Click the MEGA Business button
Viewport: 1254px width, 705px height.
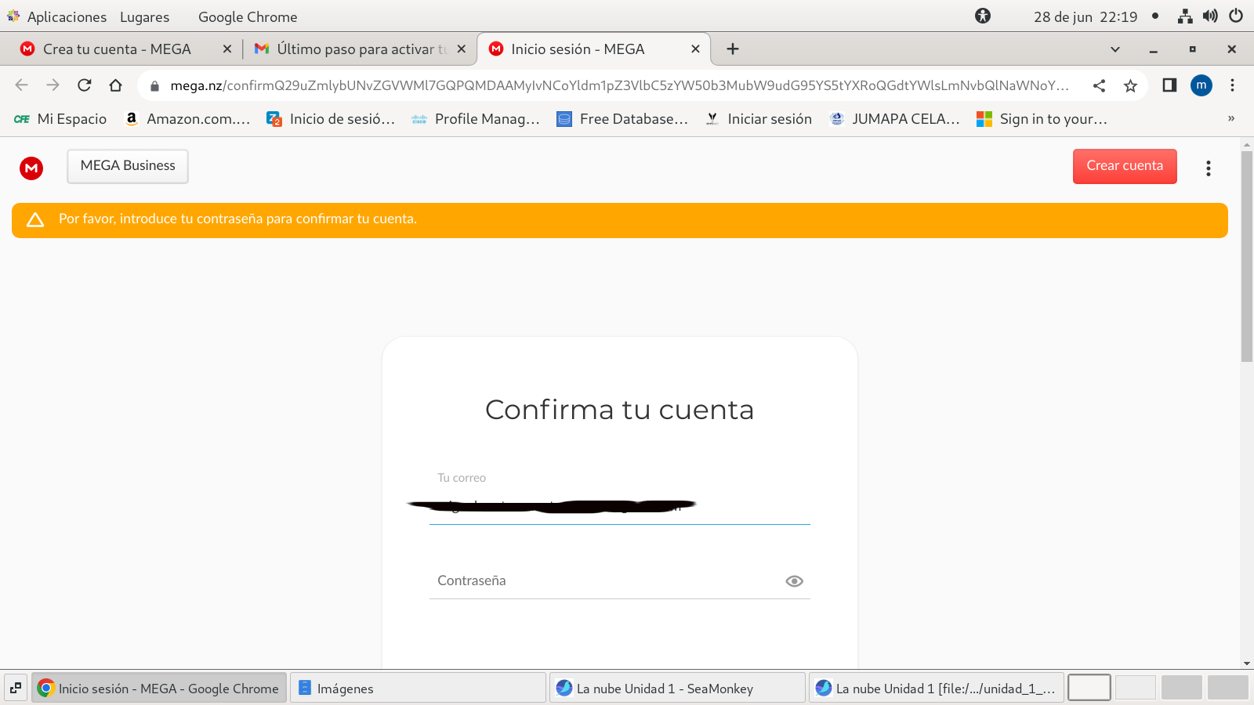click(x=128, y=166)
